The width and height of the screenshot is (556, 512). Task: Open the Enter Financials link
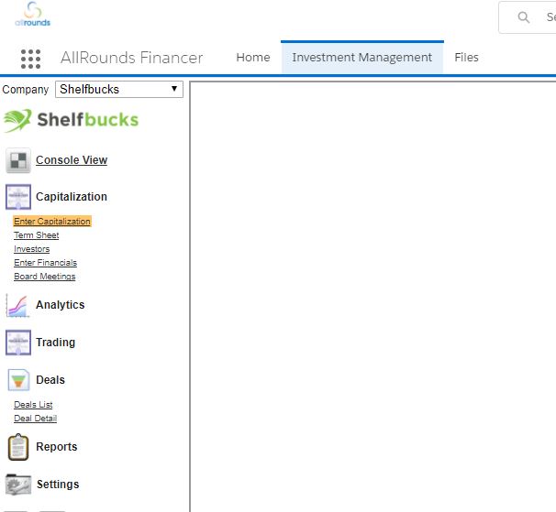pyautogui.click(x=45, y=263)
